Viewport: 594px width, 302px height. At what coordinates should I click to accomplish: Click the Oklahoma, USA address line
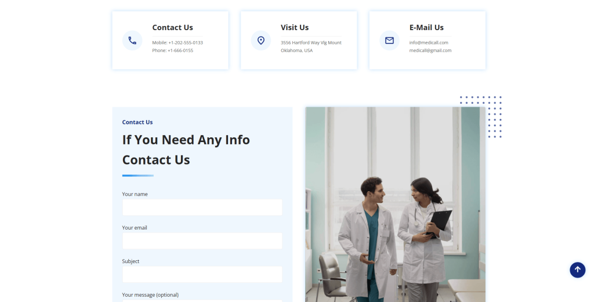click(x=296, y=50)
